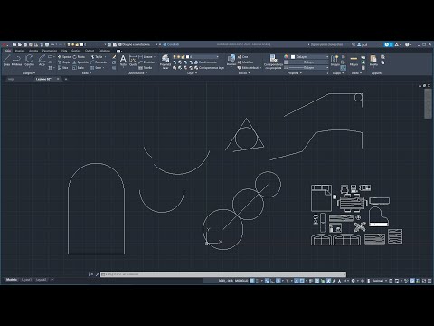Expand the Disegna panel dropdown
This screenshot has width=434, height=326.
pos(29,73)
